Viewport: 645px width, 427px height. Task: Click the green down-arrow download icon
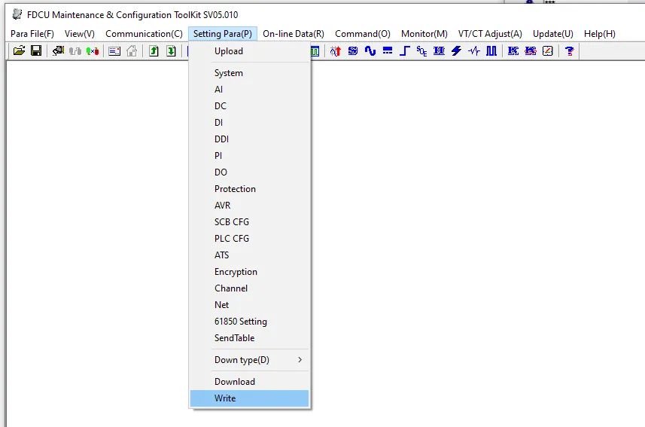(171, 51)
